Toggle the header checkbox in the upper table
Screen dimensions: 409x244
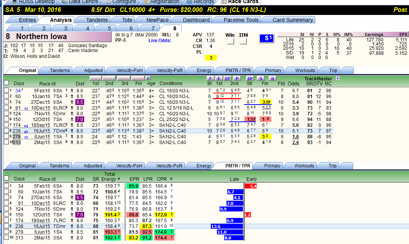[7, 83]
